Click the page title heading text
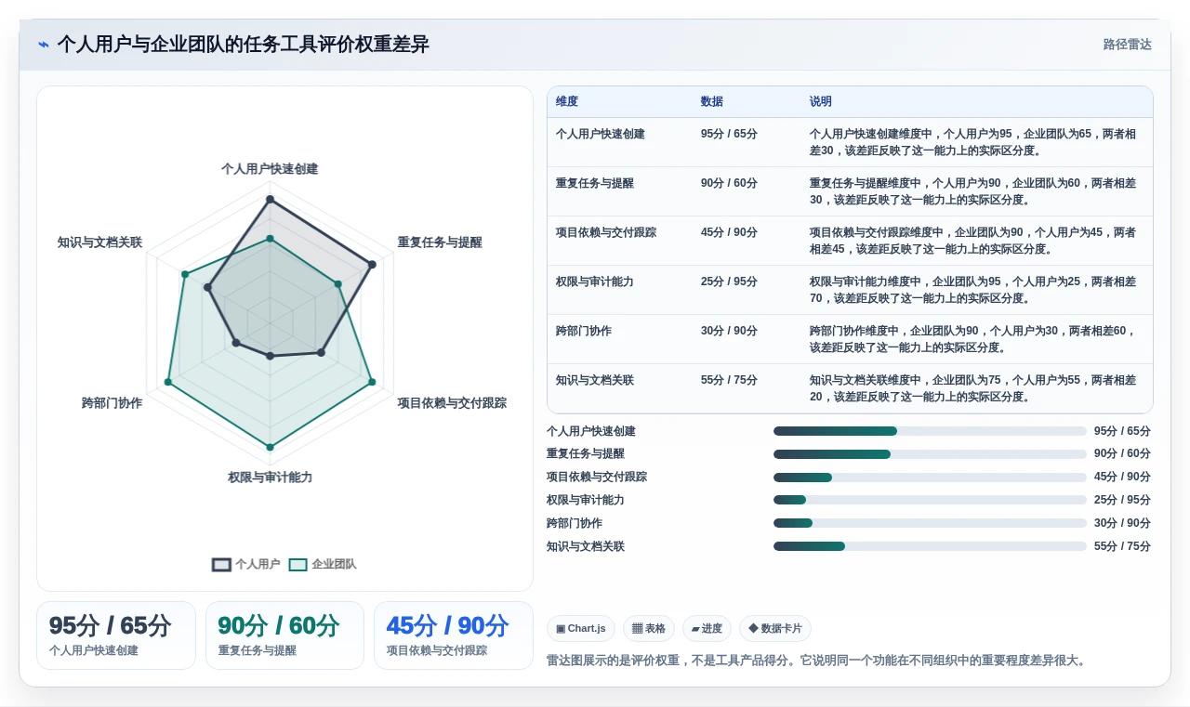The image size is (1190, 707). [x=243, y=45]
